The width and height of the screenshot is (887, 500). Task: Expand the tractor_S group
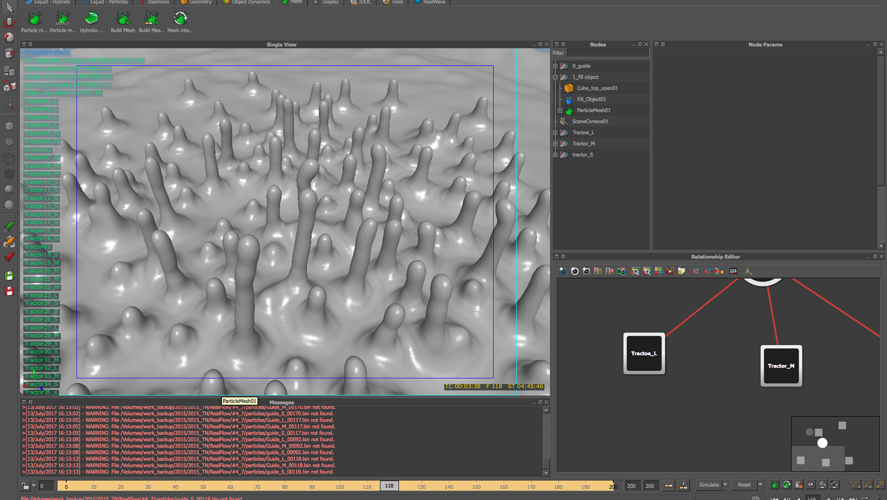click(555, 155)
